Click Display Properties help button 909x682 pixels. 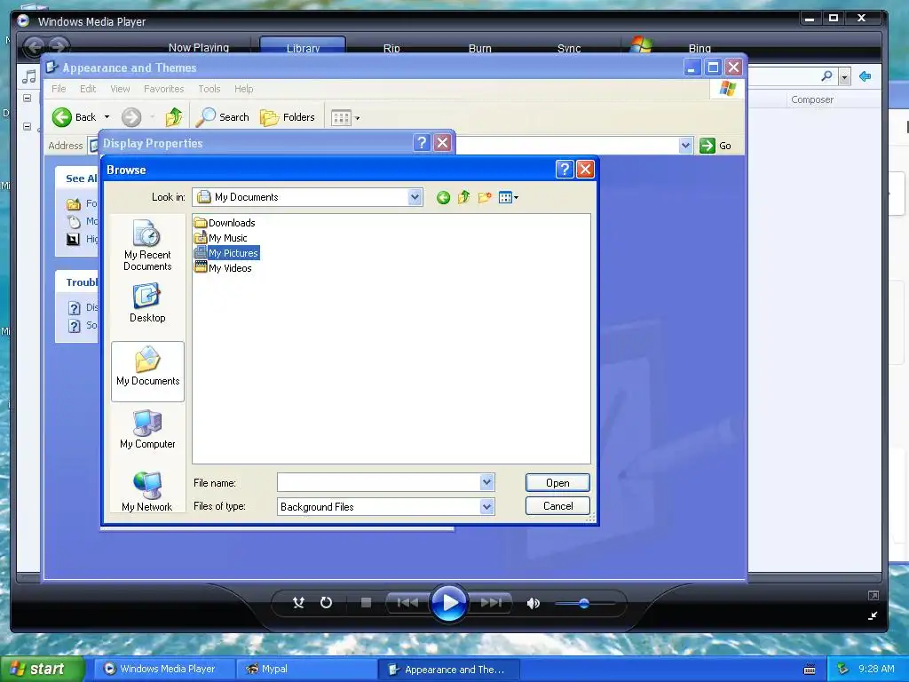coord(422,143)
